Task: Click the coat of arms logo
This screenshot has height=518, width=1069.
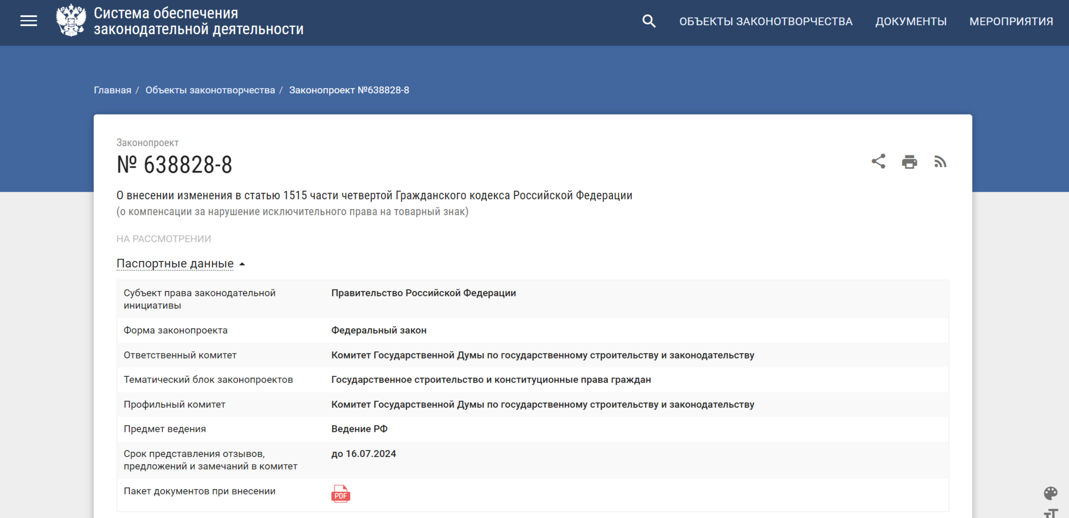Action: tap(71, 21)
